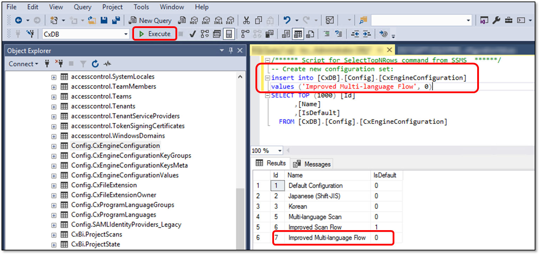Screen dimensions: 540x255
Task: Click the Open File folder icon
Action: 92,20
